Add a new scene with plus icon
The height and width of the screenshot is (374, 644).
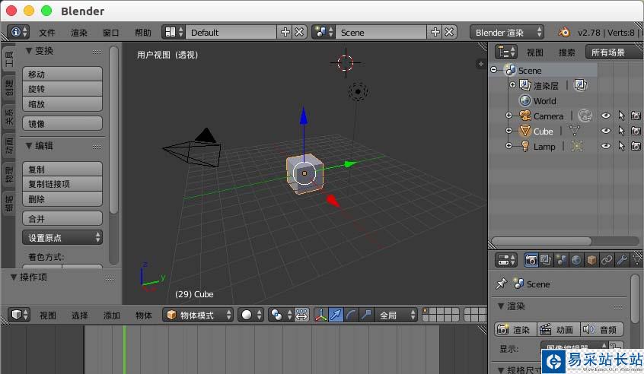(x=435, y=32)
